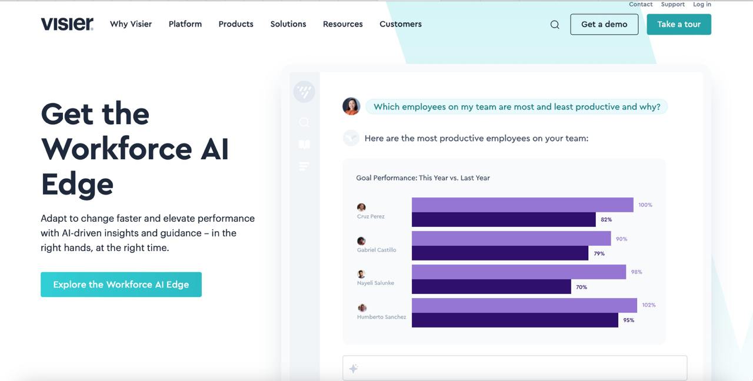Click the sparkle icon in the chat input
Viewport: 753px width, 381px height.
[354, 369]
